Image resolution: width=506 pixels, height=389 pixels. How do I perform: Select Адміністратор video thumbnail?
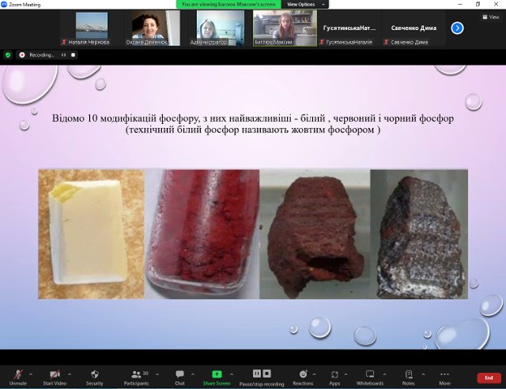(x=221, y=28)
